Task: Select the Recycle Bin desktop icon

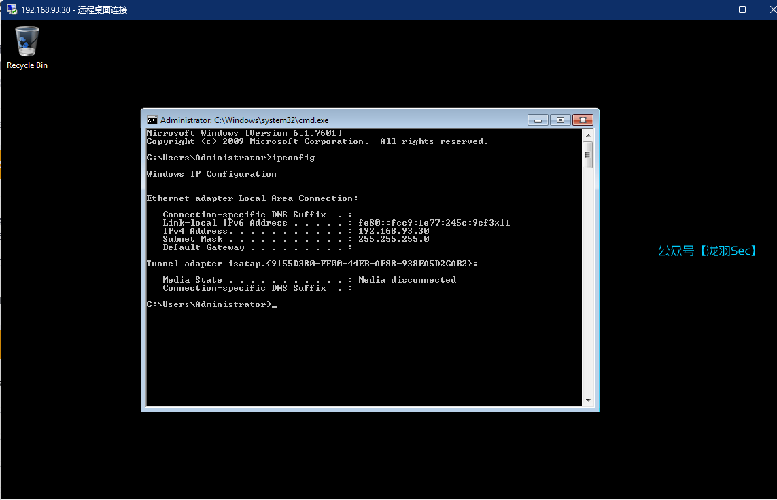Action: pos(27,42)
